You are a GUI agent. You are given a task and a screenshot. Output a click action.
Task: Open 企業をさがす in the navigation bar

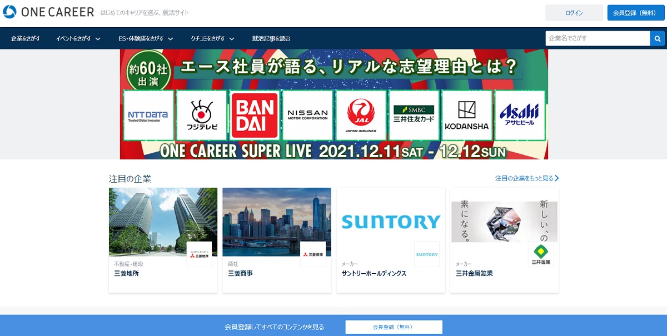26,38
